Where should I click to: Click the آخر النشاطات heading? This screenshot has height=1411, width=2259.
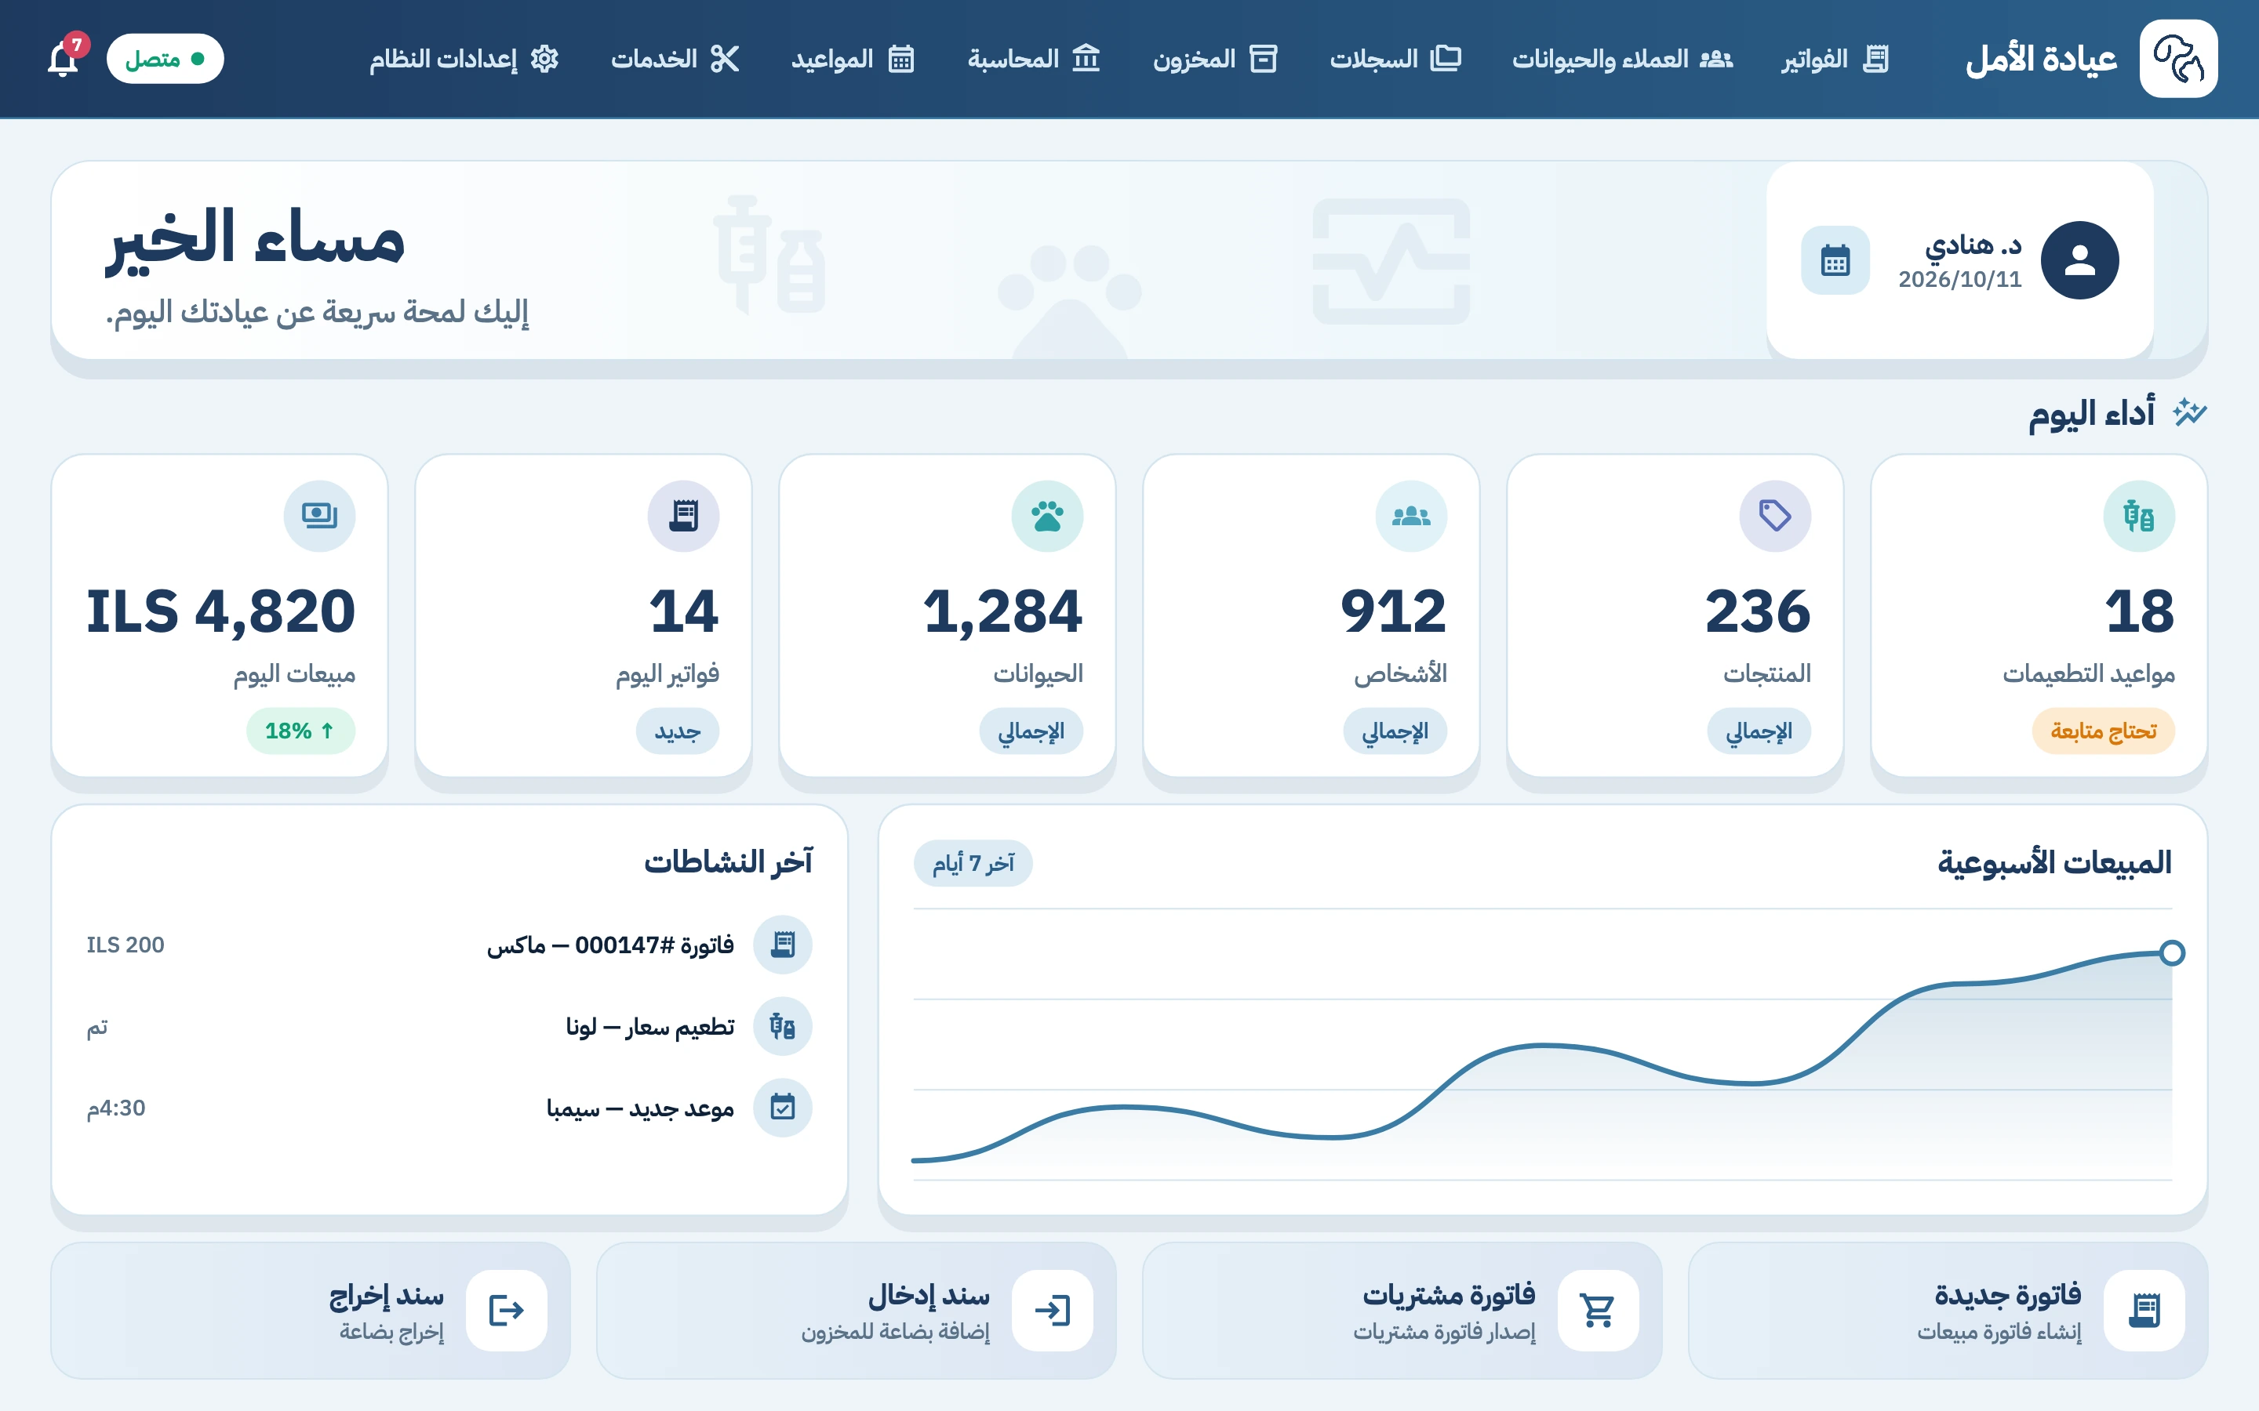[x=728, y=861]
